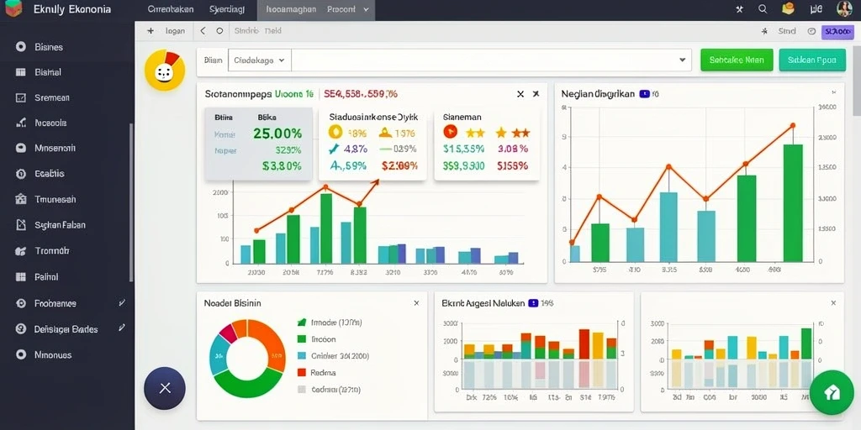Click the plus icon next to logan
The height and width of the screenshot is (430, 861).
[151, 31]
